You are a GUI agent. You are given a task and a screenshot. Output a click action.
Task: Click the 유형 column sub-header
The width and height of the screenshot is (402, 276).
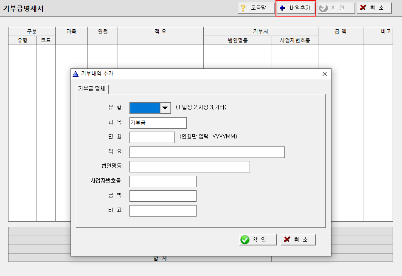[22, 40]
